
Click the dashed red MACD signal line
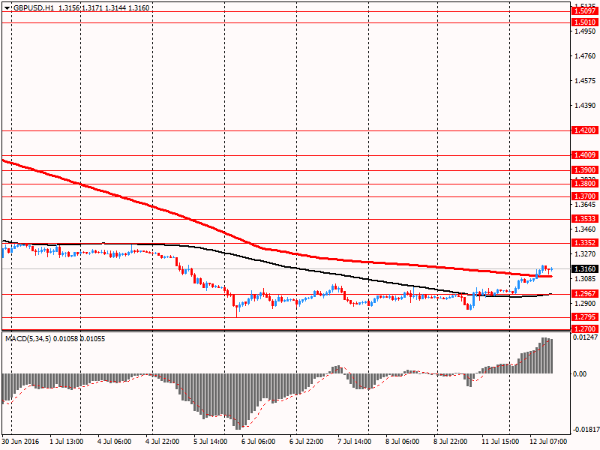tap(268, 401)
